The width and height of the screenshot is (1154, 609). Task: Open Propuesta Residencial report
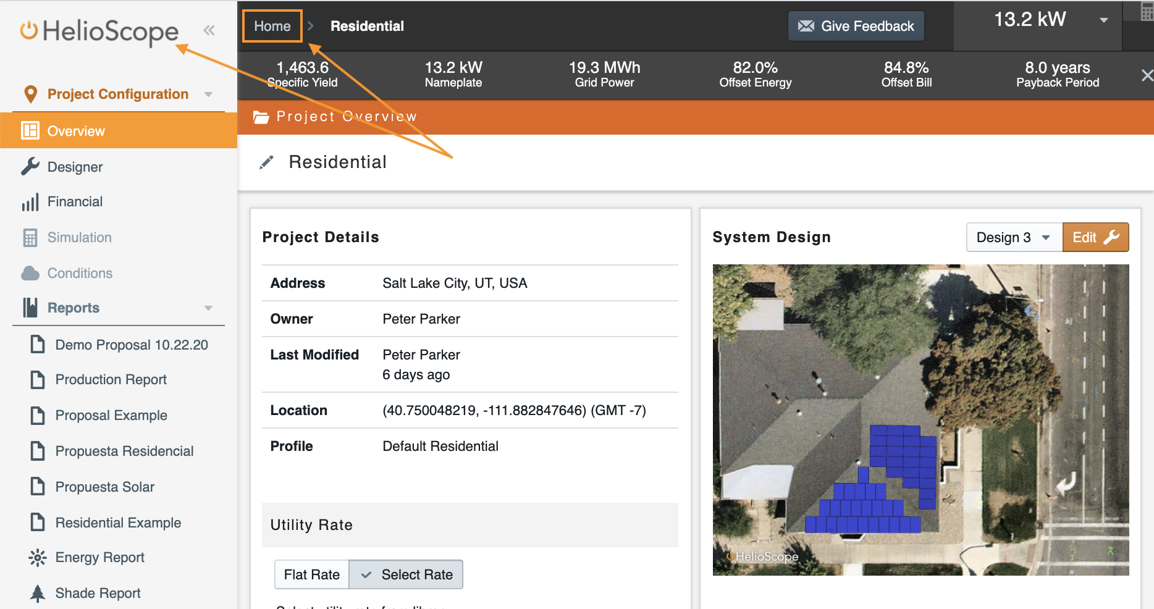tap(125, 451)
